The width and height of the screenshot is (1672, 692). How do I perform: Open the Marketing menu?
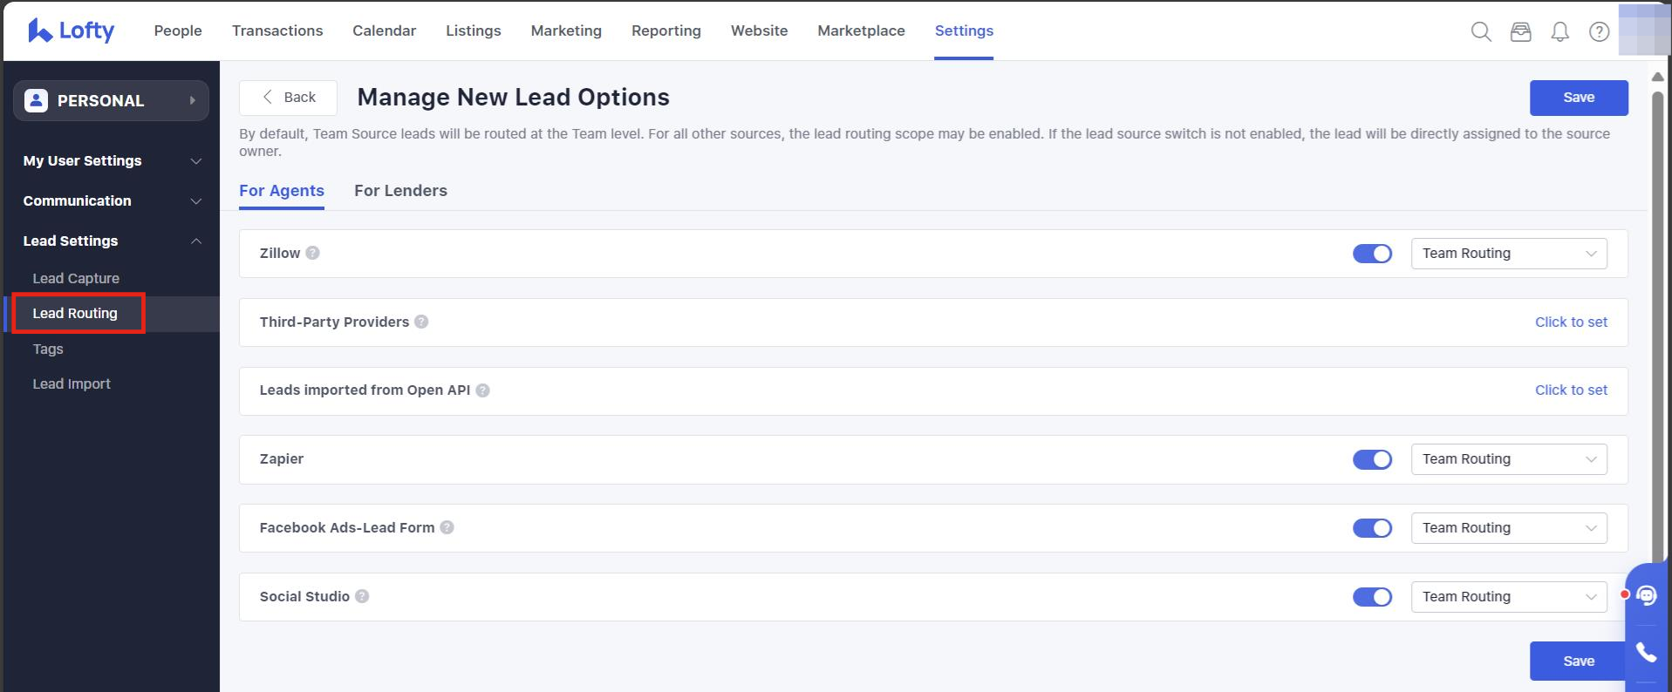(x=566, y=31)
